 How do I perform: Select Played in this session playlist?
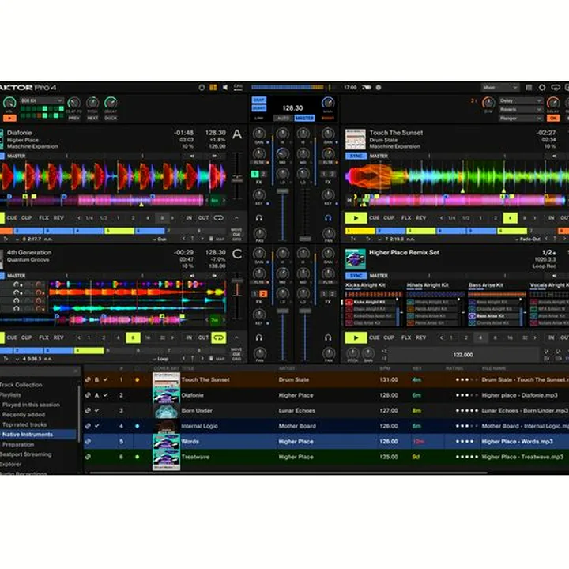31,405
